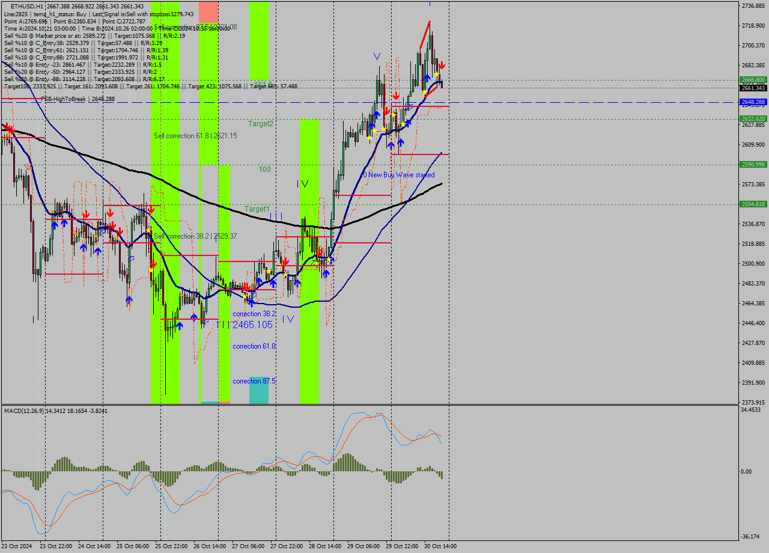Select the 27 Oct 22:00 time label
This screenshot has width=769, height=553.
point(286,546)
